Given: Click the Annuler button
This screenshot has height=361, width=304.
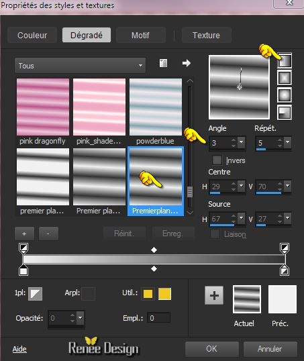Looking at the screenshot, I should pyautogui.click(x=270, y=349).
